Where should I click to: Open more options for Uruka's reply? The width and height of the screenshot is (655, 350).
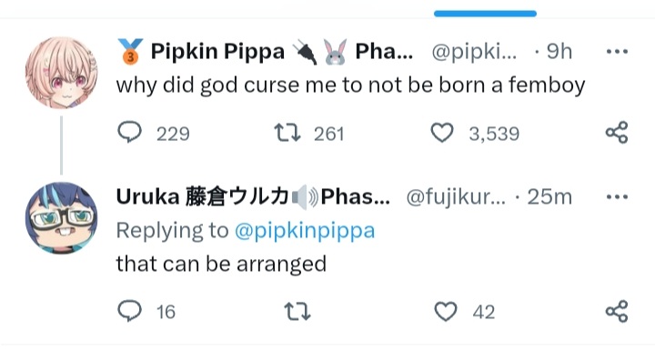click(617, 196)
